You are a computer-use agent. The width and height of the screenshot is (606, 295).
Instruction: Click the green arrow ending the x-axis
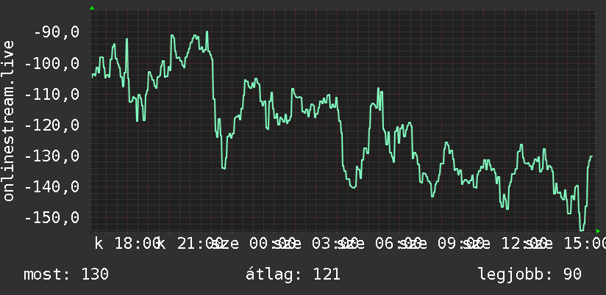point(598,231)
